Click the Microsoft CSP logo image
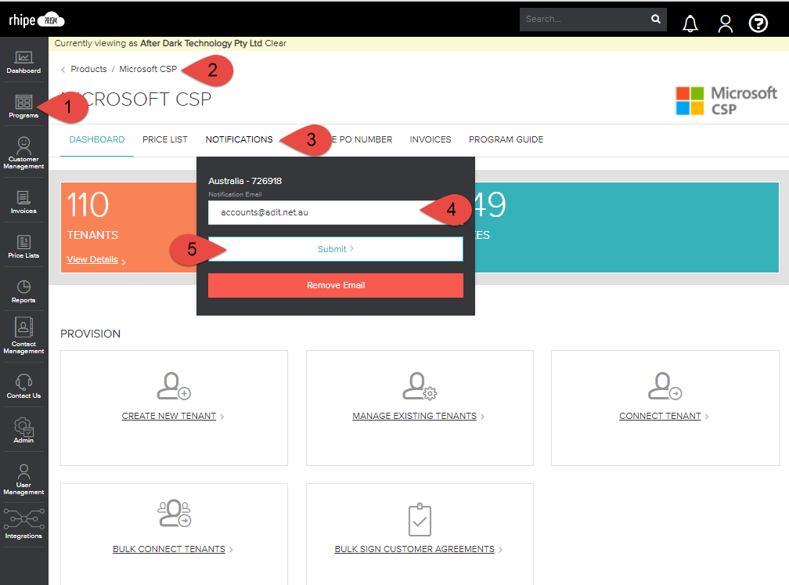 pos(726,101)
